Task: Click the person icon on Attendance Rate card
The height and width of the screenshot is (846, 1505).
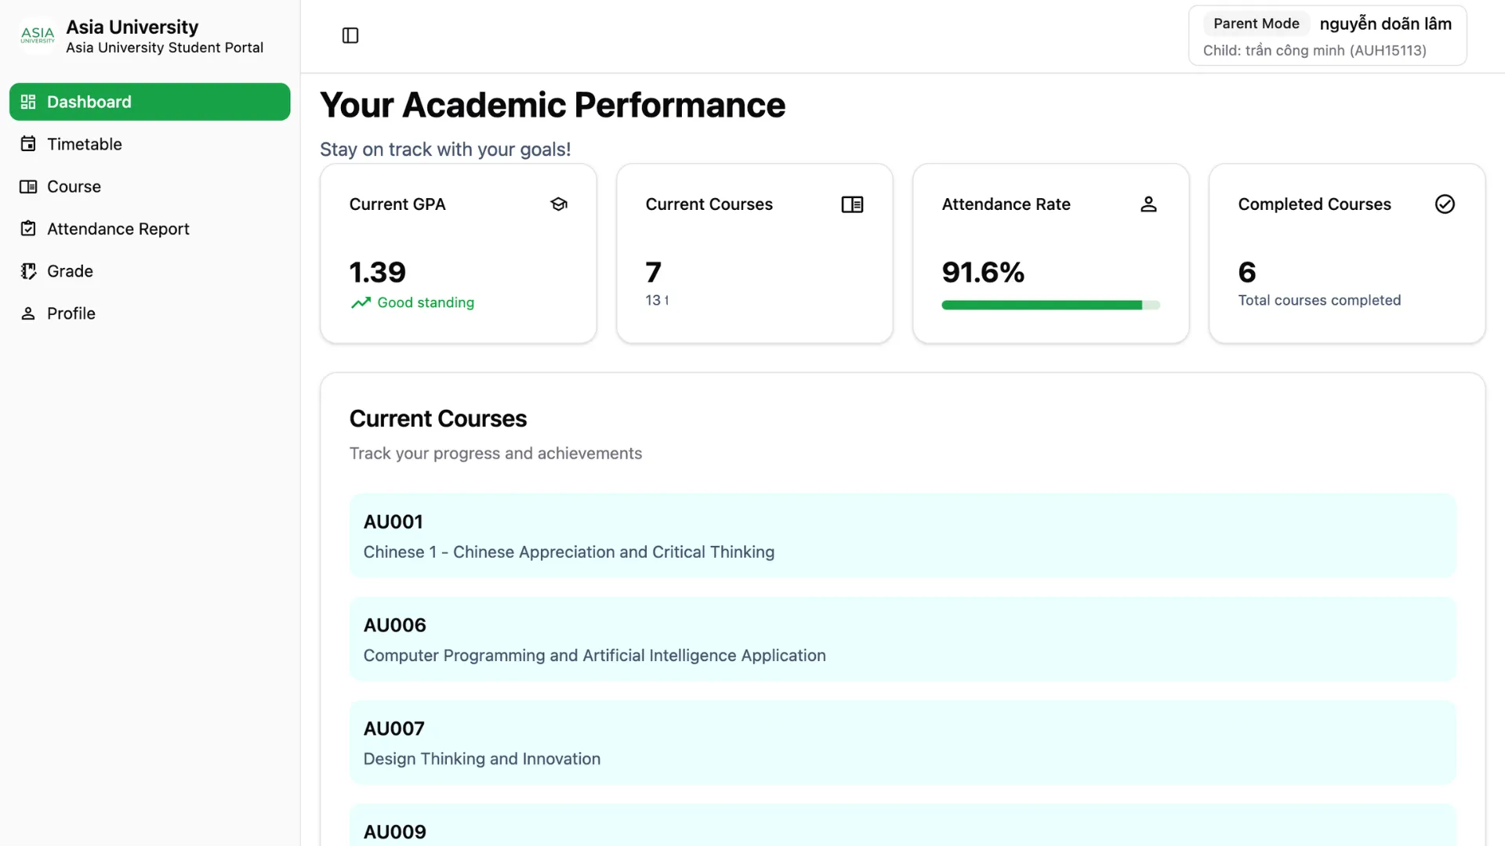Action: point(1148,204)
